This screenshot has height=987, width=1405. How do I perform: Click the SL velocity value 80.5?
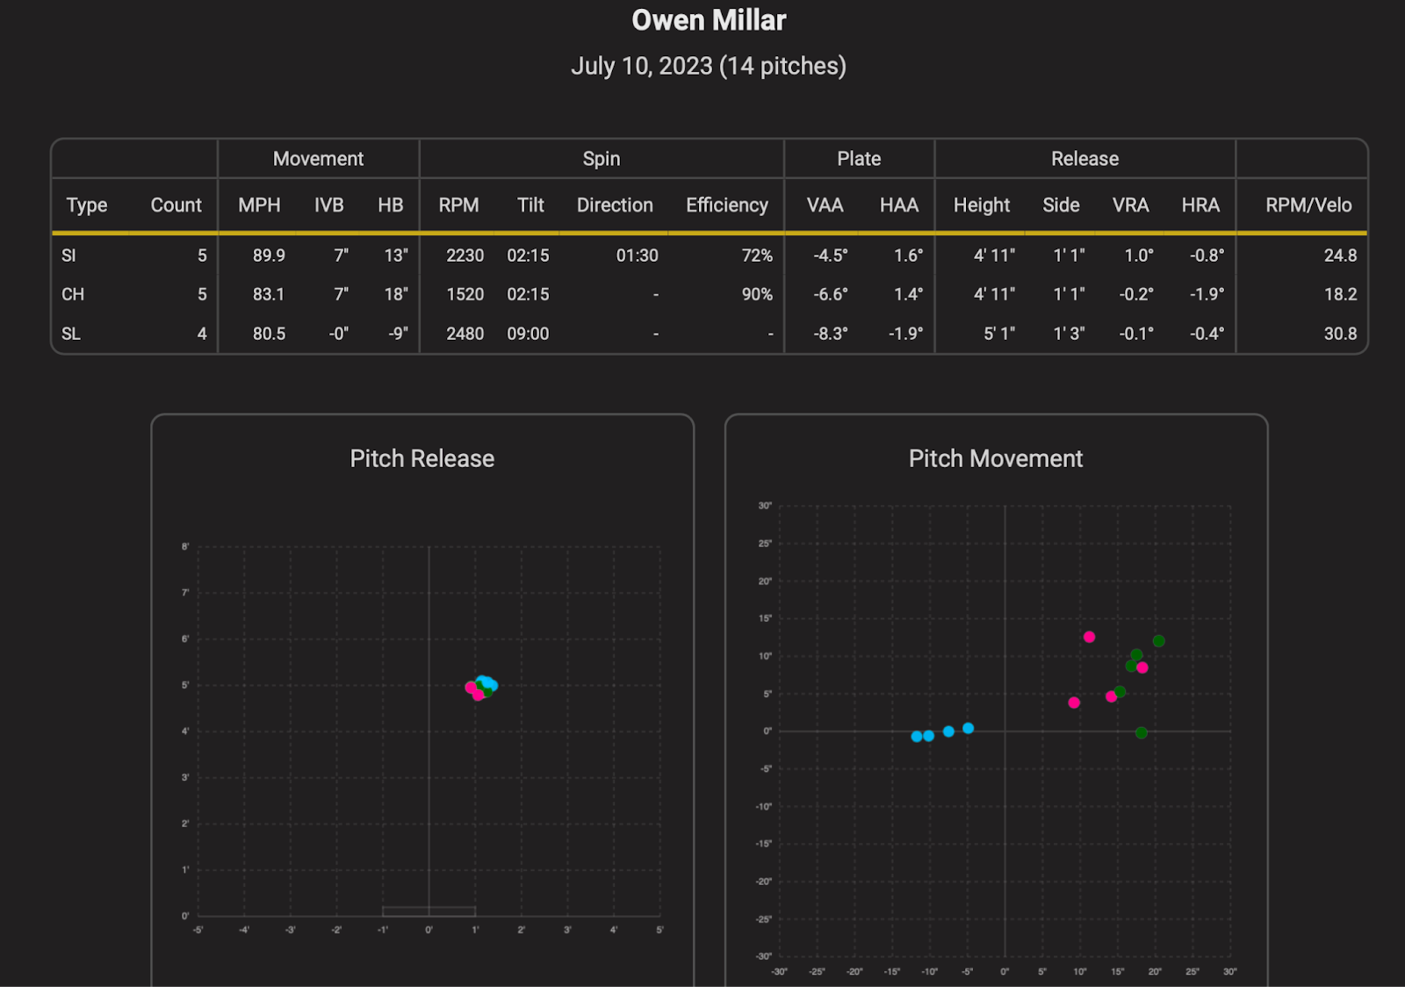(269, 334)
